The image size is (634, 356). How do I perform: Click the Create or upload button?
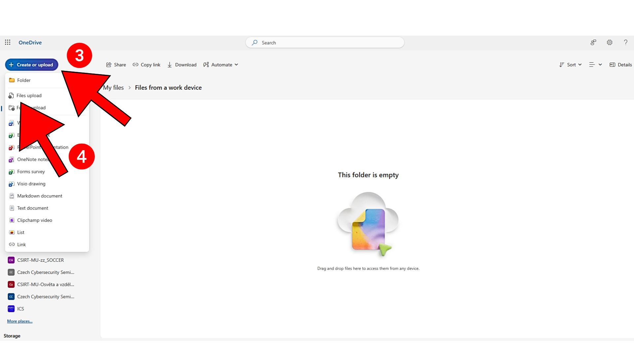pos(32,65)
